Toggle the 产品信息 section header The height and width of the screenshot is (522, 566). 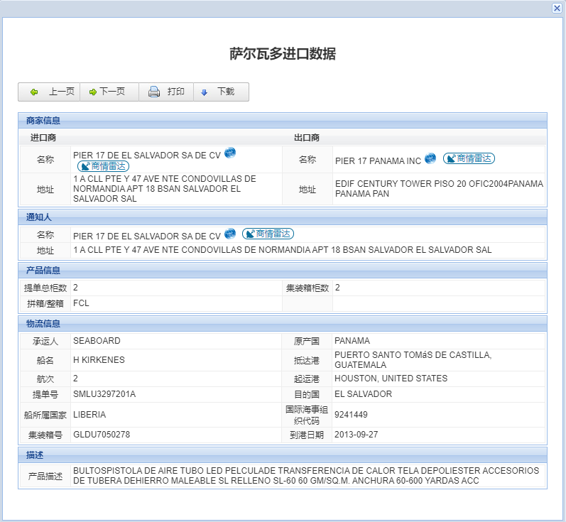point(43,270)
